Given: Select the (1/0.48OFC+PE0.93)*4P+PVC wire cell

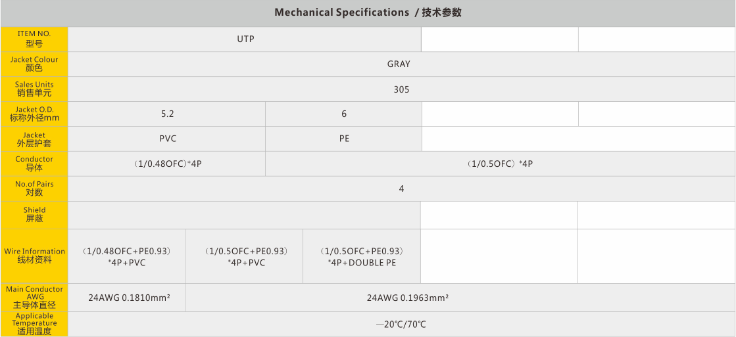Looking at the screenshot, I should click(126, 256).
